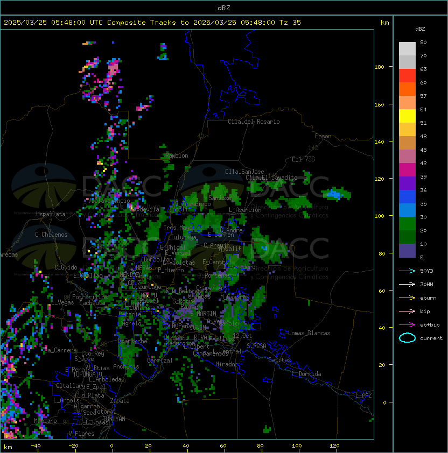Click the dBZ heading above the color scale

420,29
